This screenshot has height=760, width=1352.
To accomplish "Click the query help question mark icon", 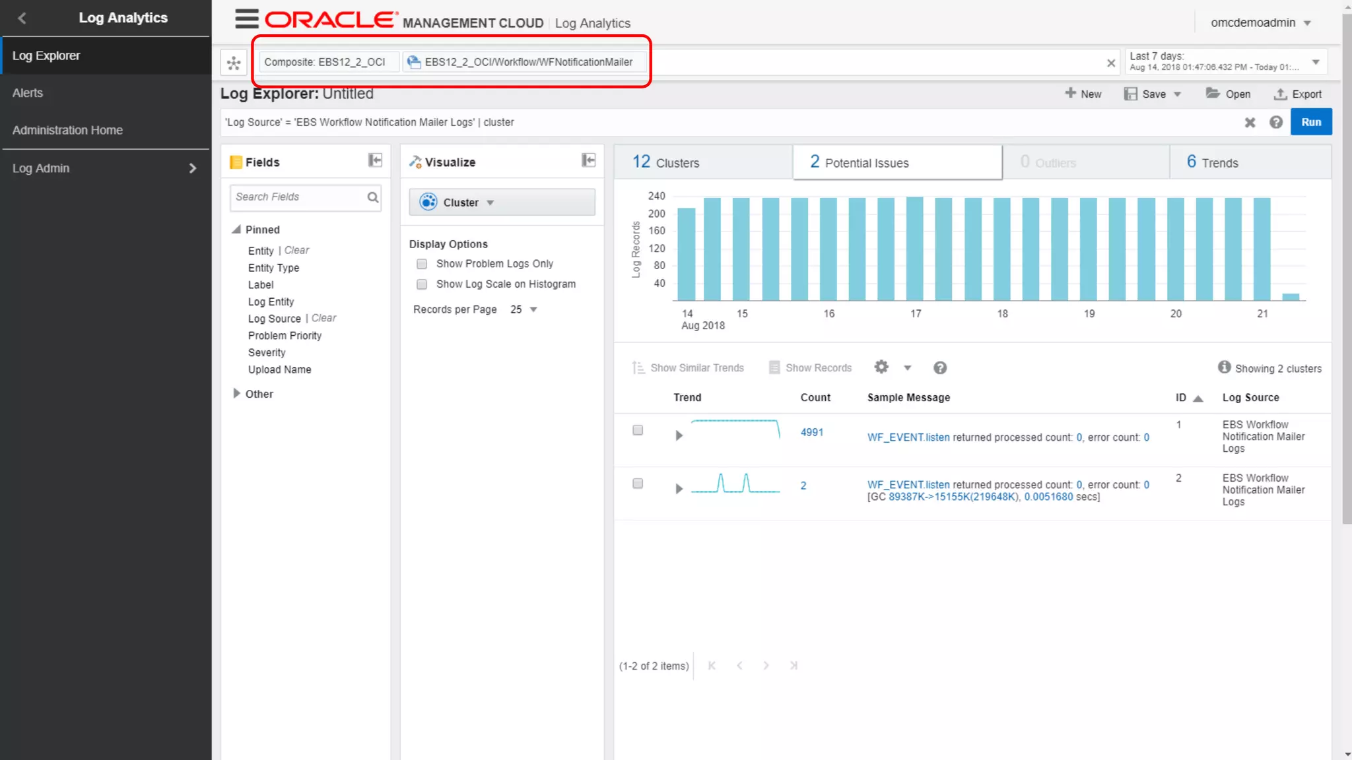I will 1276,122.
